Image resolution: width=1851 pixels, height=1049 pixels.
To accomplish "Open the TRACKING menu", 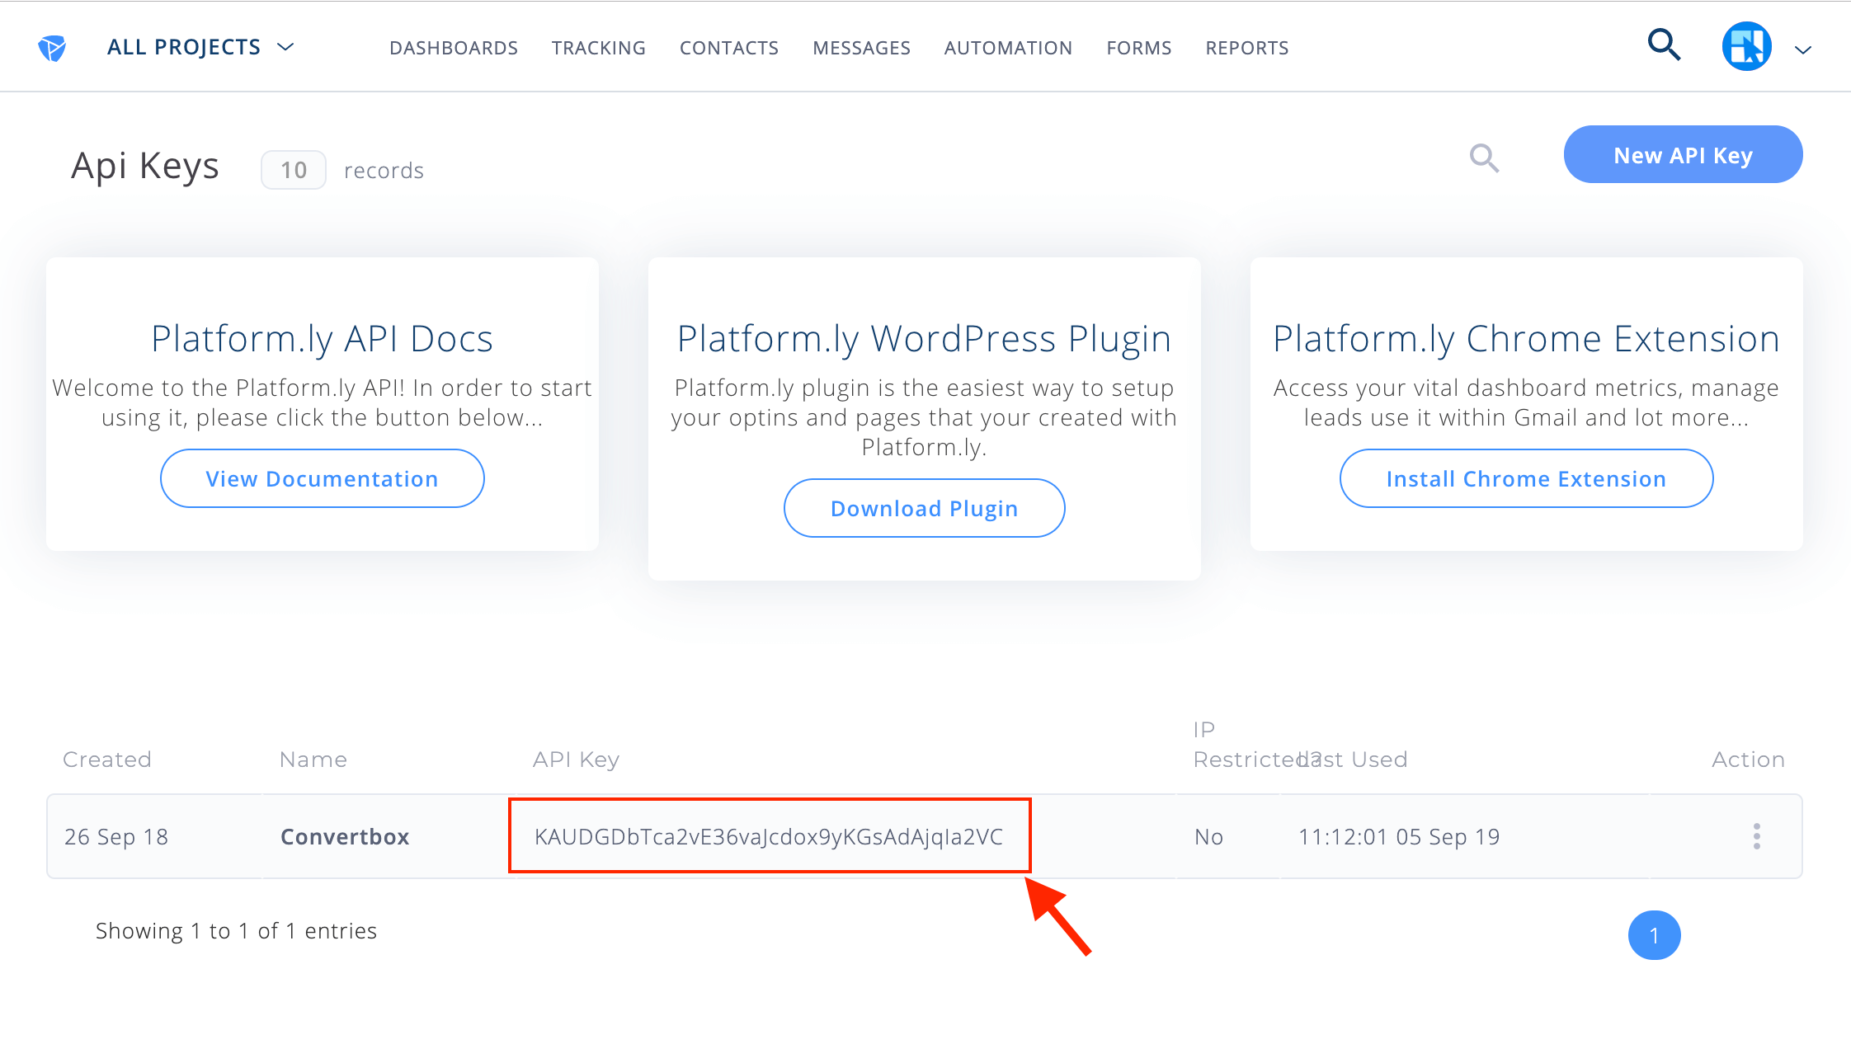I will [599, 48].
